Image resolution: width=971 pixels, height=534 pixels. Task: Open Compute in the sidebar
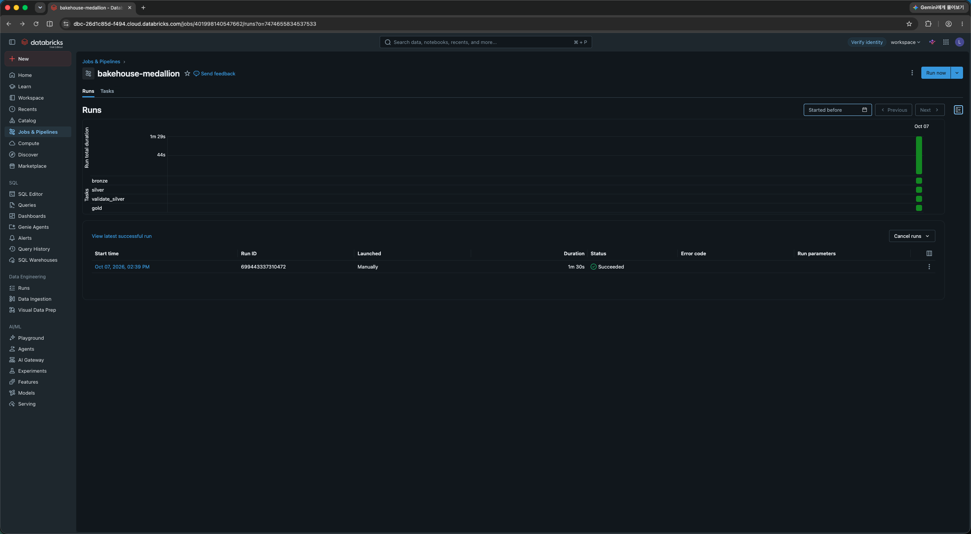click(x=38, y=143)
